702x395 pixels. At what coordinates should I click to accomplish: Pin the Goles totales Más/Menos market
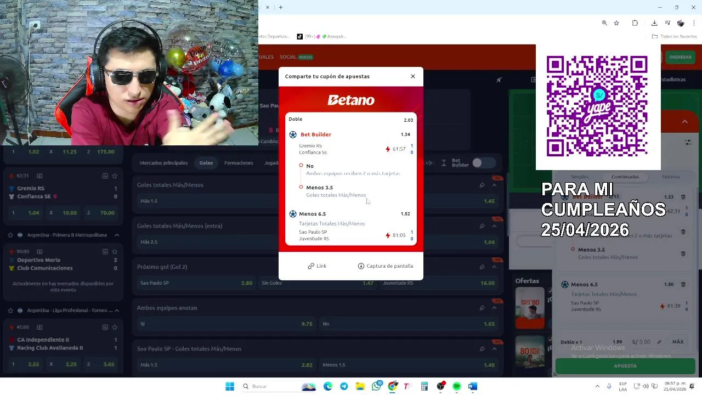pyautogui.click(x=482, y=185)
